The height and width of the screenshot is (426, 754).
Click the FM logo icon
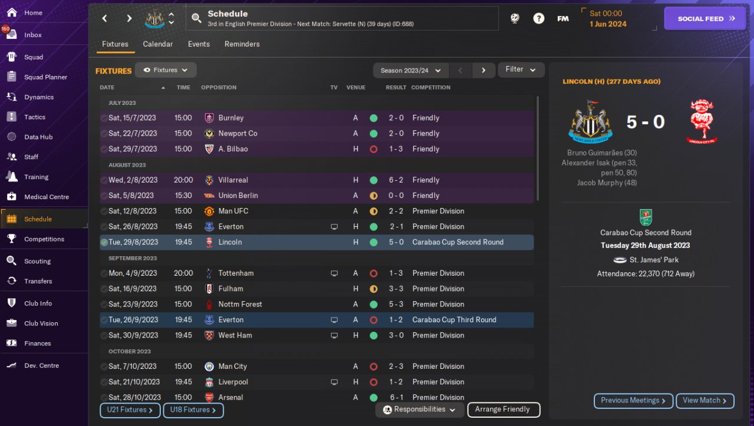[563, 18]
